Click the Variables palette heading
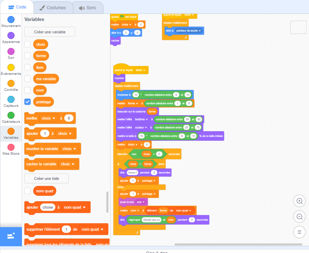Image resolution: width=309 pixels, height=253 pixels. (34, 20)
